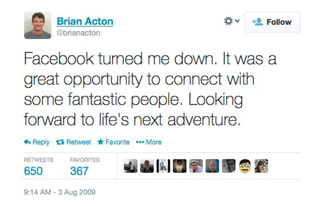This screenshot has height=206, width=325.
Task: Retweet this tweet
Action: 74,142
